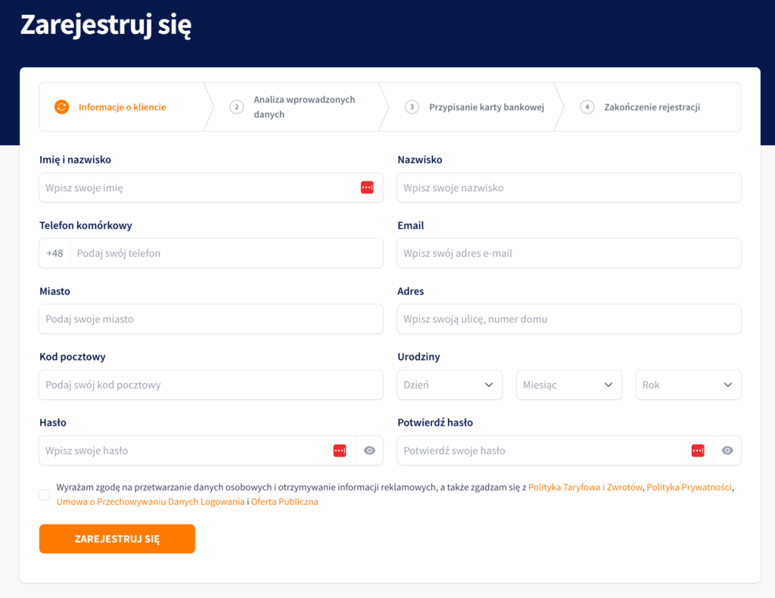Screen dimensions: 775x598
Task: Click the Kod pocztowy input field
Action: tap(210, 385)
